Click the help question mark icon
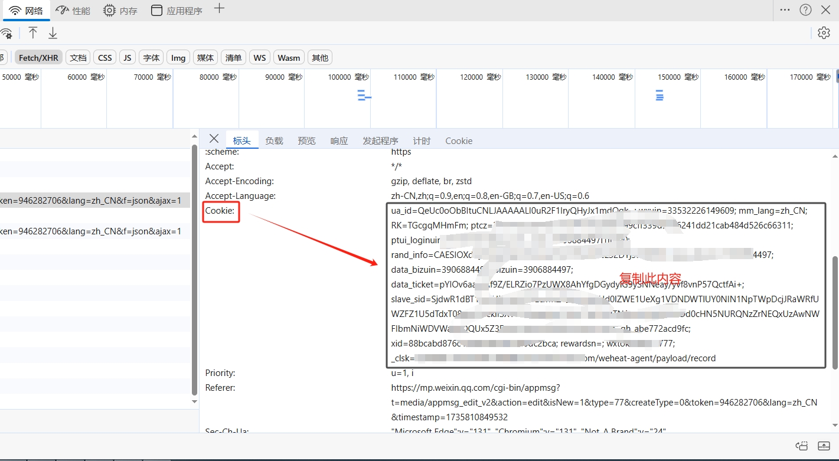 (x=805, y=9)
